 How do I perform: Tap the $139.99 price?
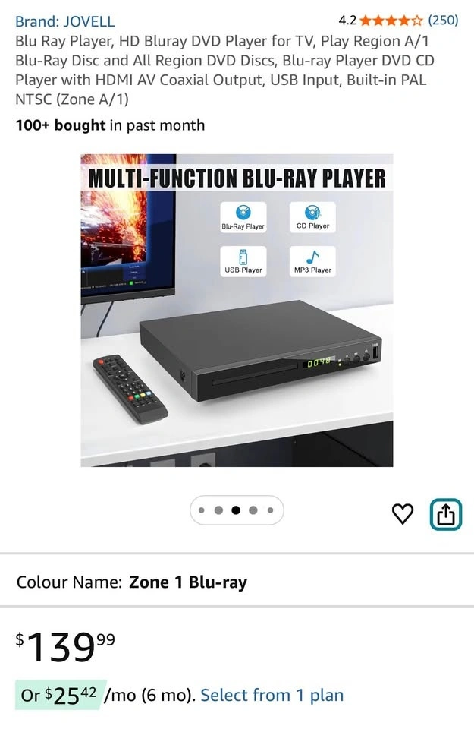[65, 646]
